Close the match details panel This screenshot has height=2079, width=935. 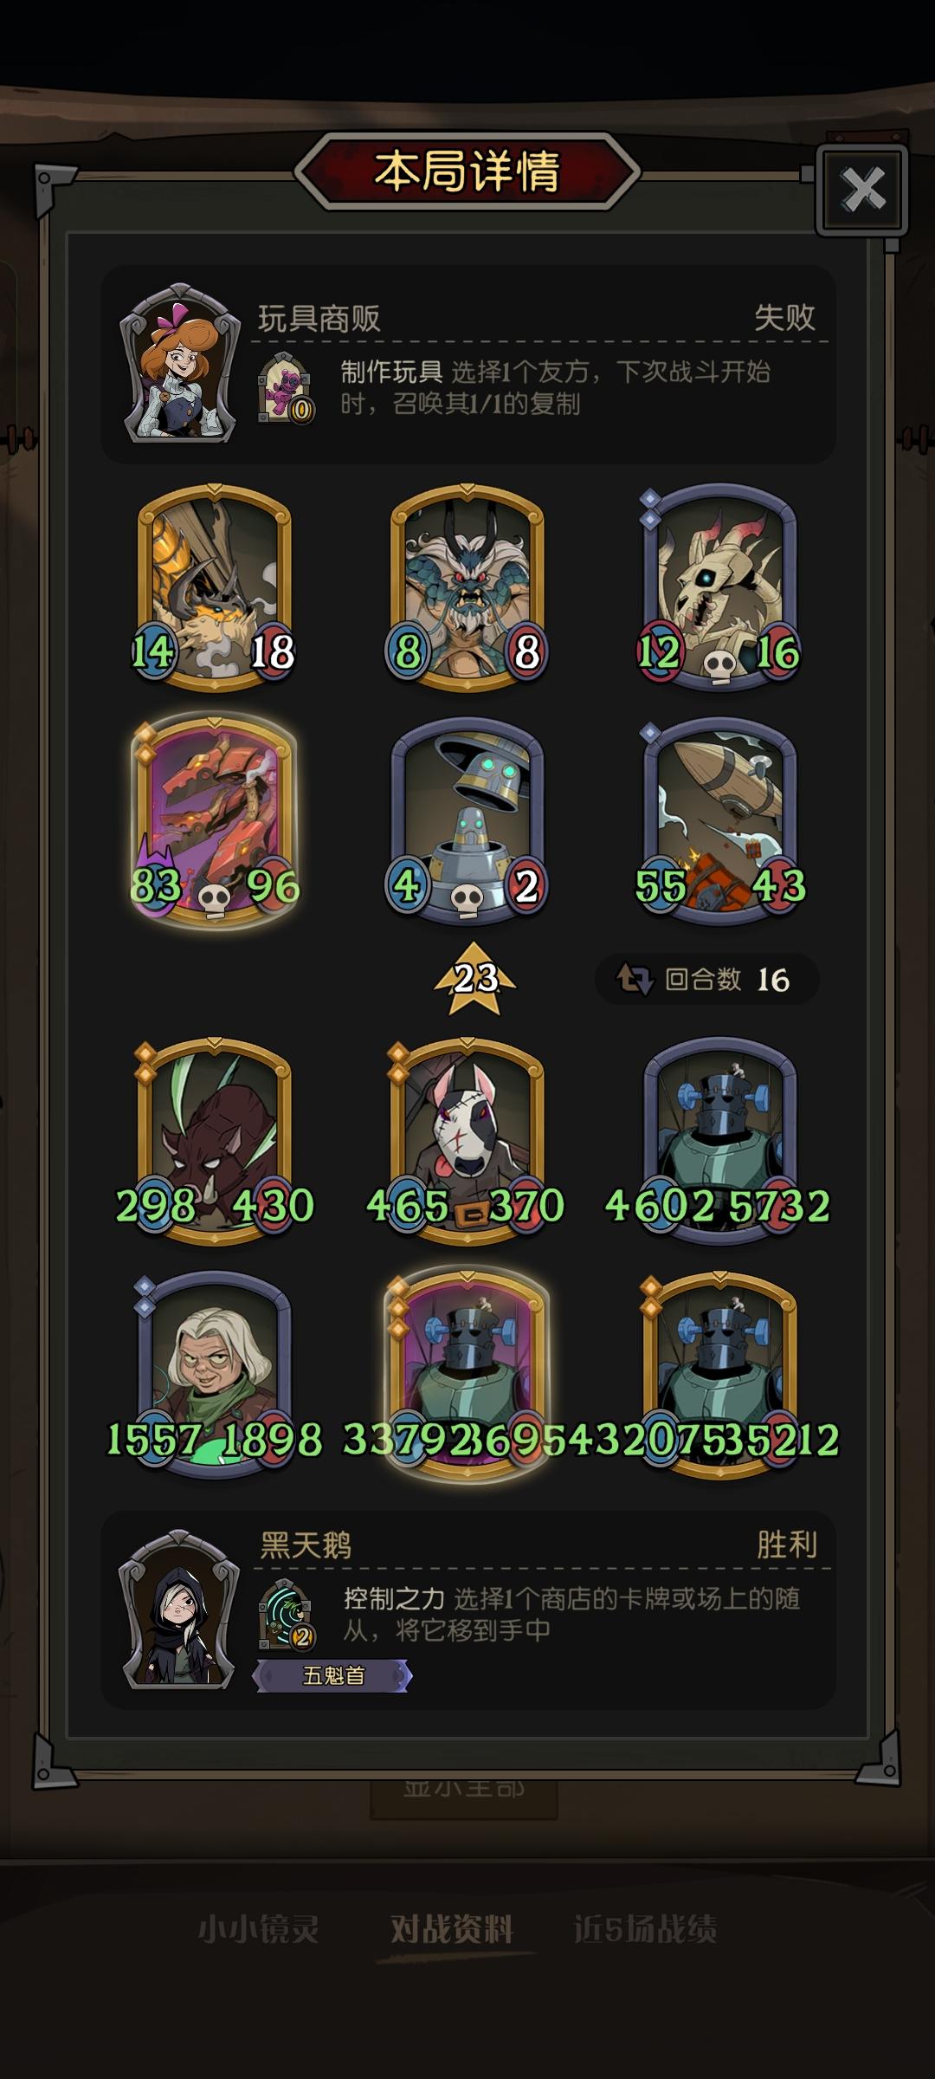coord(862,190)
